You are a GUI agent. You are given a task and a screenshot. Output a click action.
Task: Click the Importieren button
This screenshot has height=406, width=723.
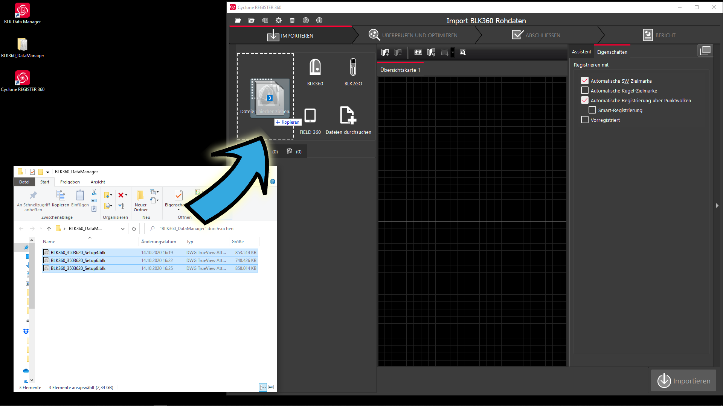[x=683, y=381]
